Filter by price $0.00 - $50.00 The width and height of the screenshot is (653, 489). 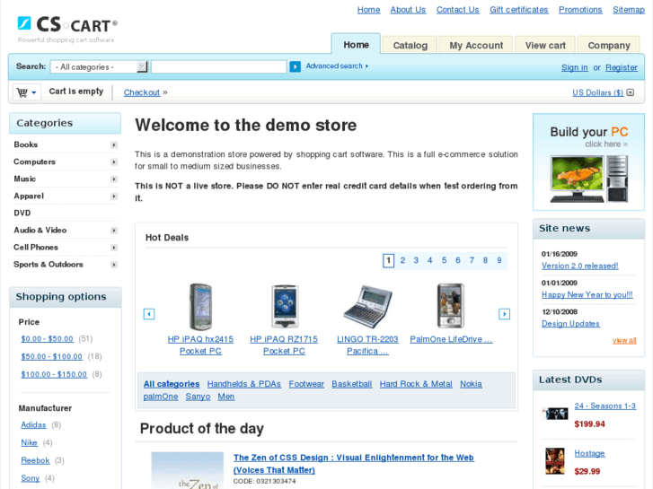coord(47,339)
